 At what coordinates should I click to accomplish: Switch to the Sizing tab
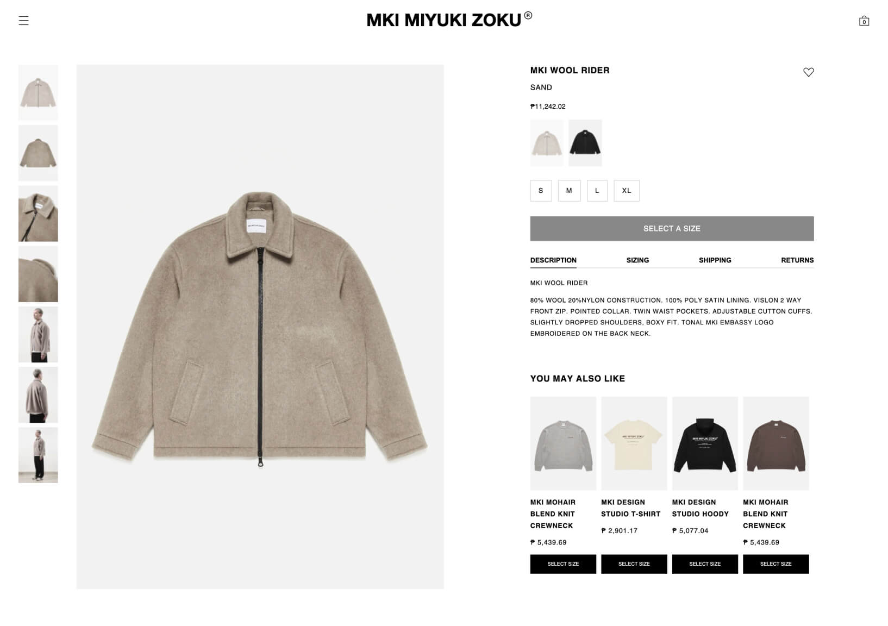(x=637, y=260)
